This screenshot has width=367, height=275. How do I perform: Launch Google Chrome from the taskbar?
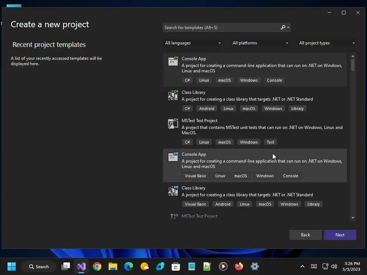point(97,266)
